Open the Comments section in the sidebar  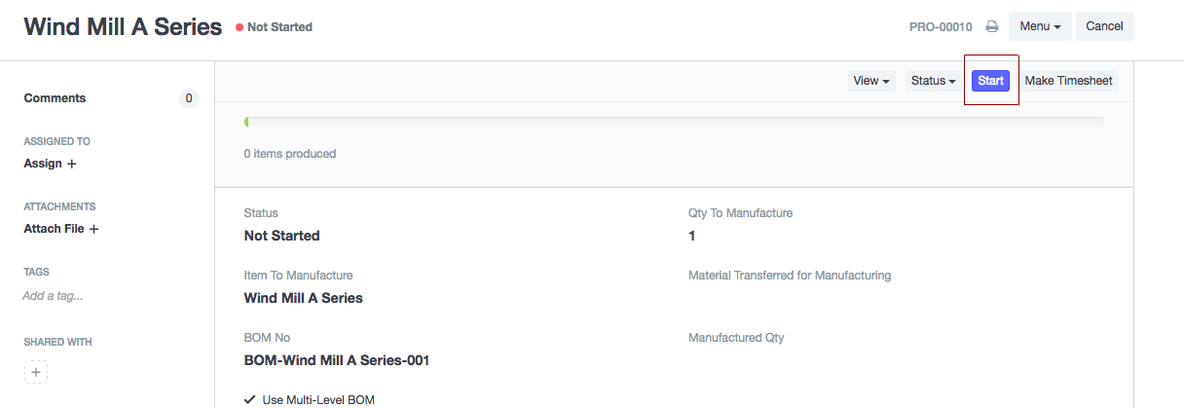pos(55,98)
